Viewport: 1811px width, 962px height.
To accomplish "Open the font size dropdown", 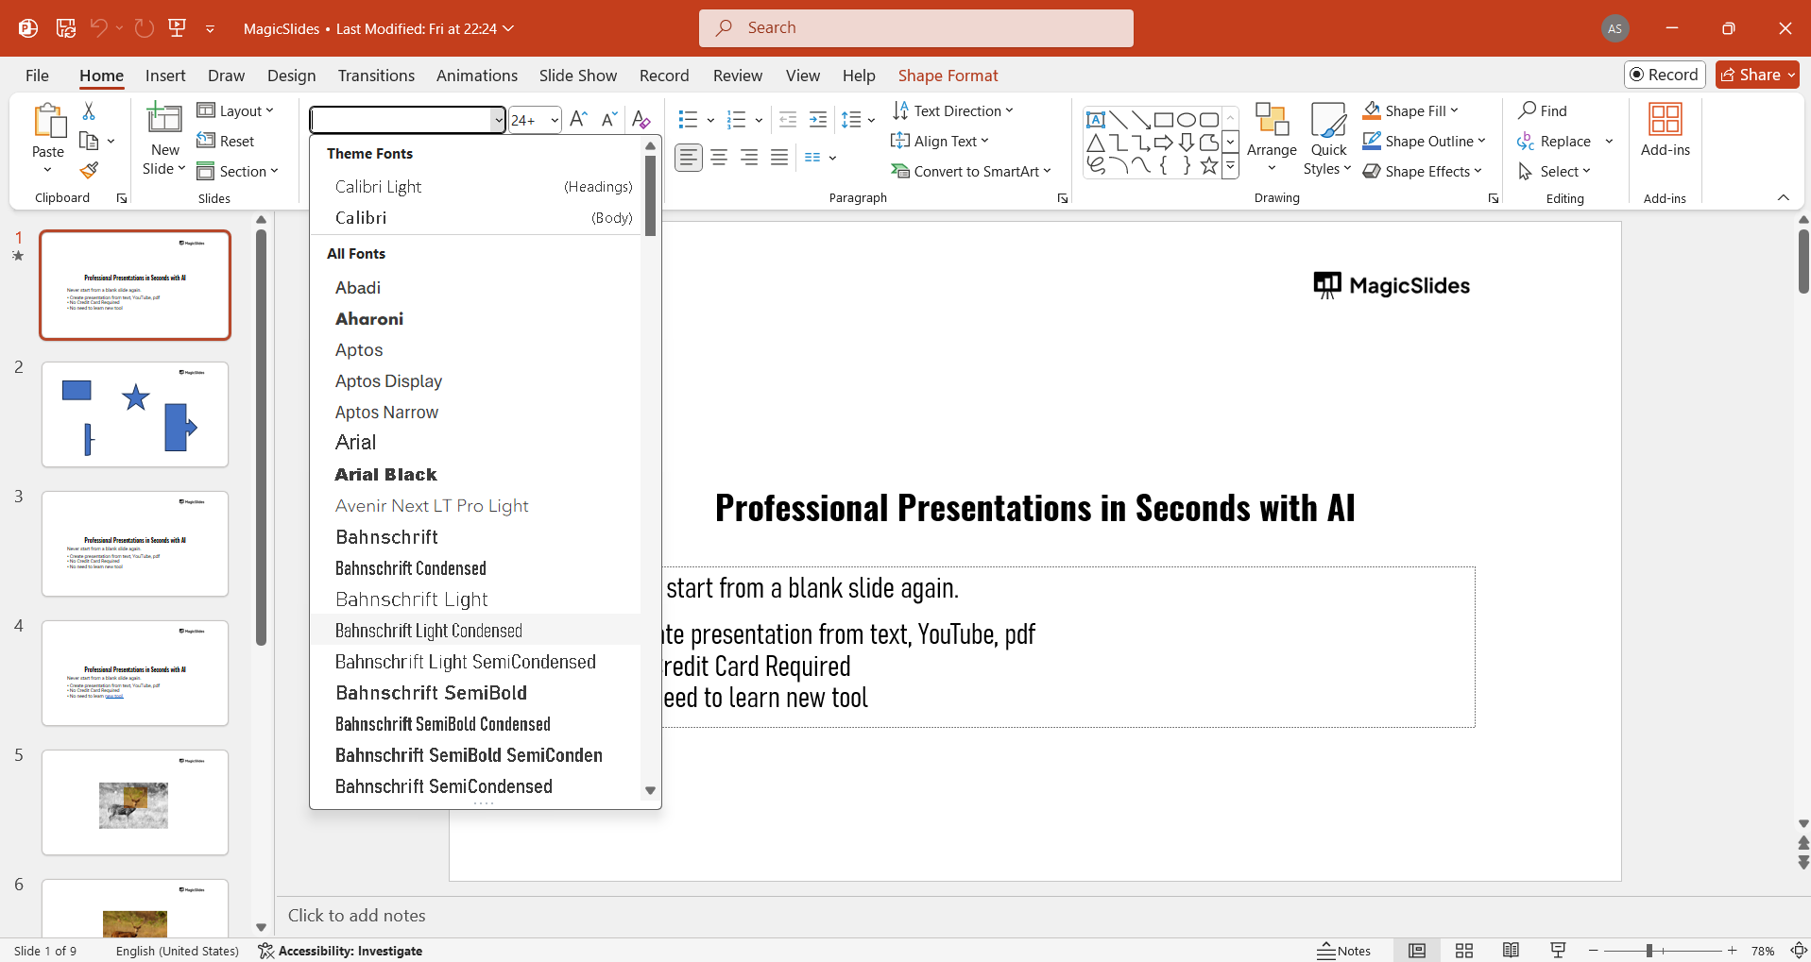I will [555, 120].
